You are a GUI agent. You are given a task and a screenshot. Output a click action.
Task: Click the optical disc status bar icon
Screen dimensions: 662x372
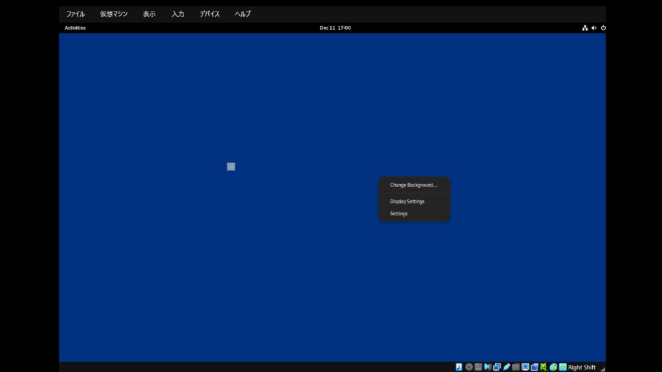(469, 367)
